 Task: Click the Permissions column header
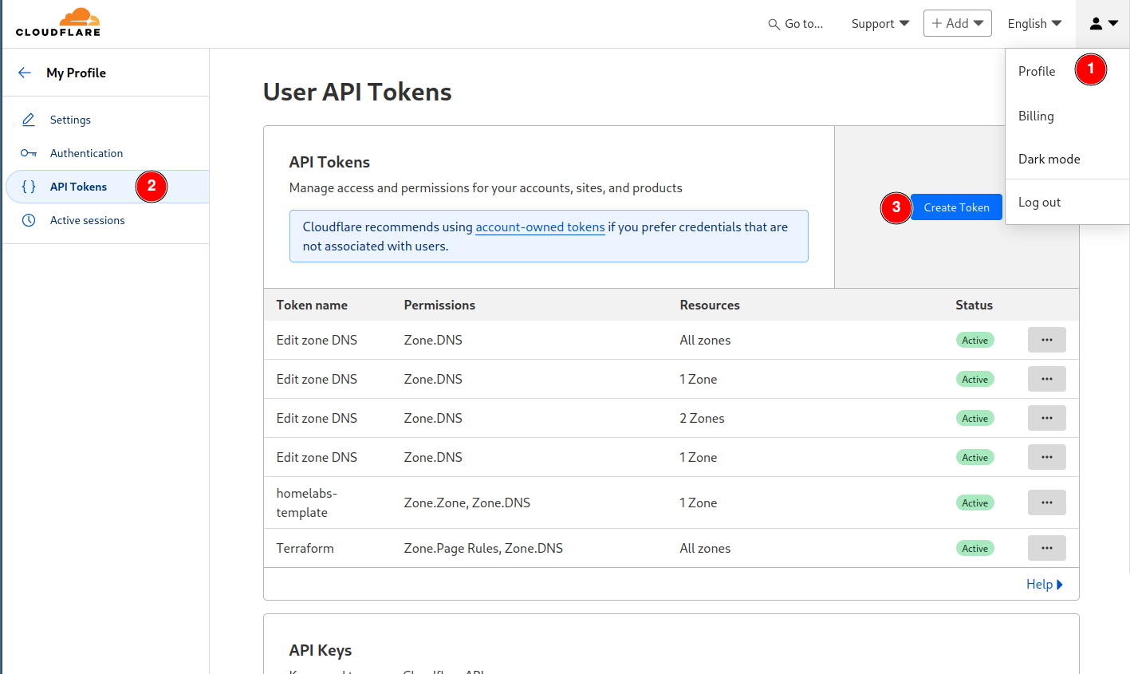tap(439, 305)
